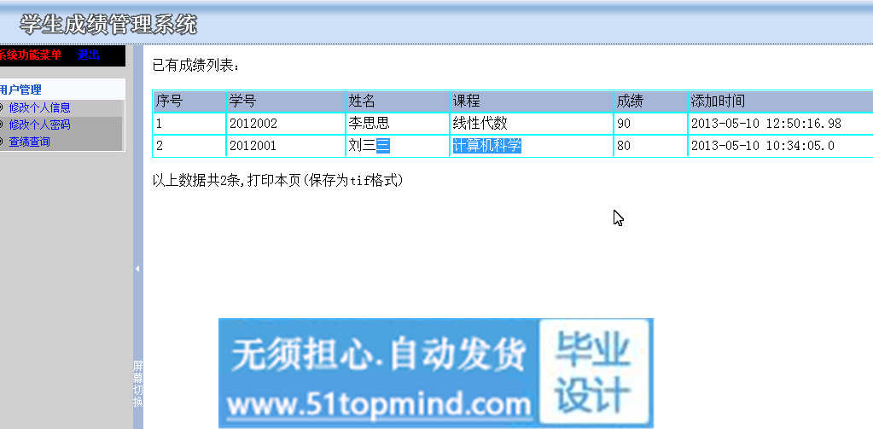This screenshot has height=429, width=873.
Task: Select the 李思思 name cell
Action: [369, 124]
